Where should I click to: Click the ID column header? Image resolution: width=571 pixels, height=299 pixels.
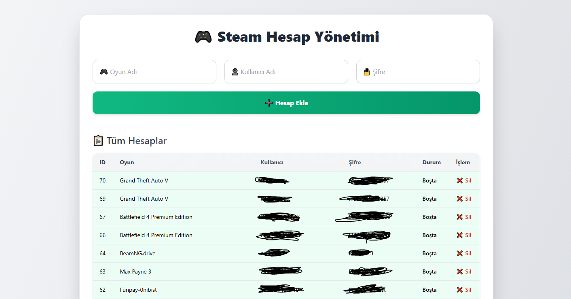coord(102,162)
